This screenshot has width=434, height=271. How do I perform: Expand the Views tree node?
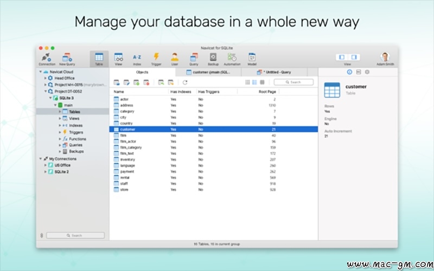coord(60,118)
